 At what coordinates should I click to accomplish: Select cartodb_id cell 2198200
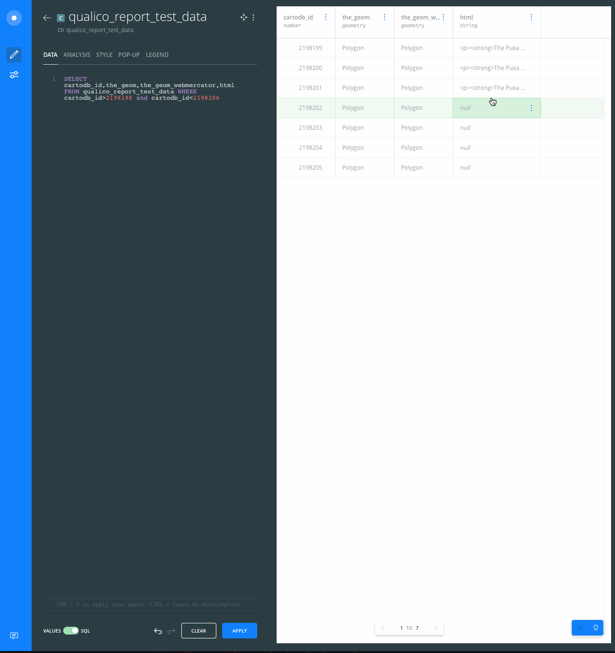click(306, 68)
